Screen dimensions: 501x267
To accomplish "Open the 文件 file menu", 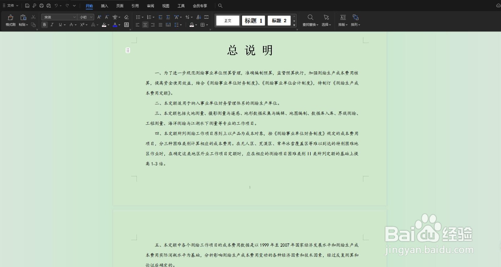I will (10, 6).
